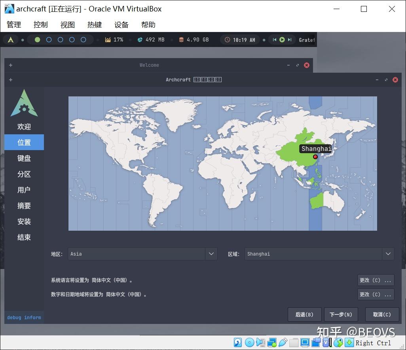
Task: Skip to next track in panel player
Action: tap(290, 40)
